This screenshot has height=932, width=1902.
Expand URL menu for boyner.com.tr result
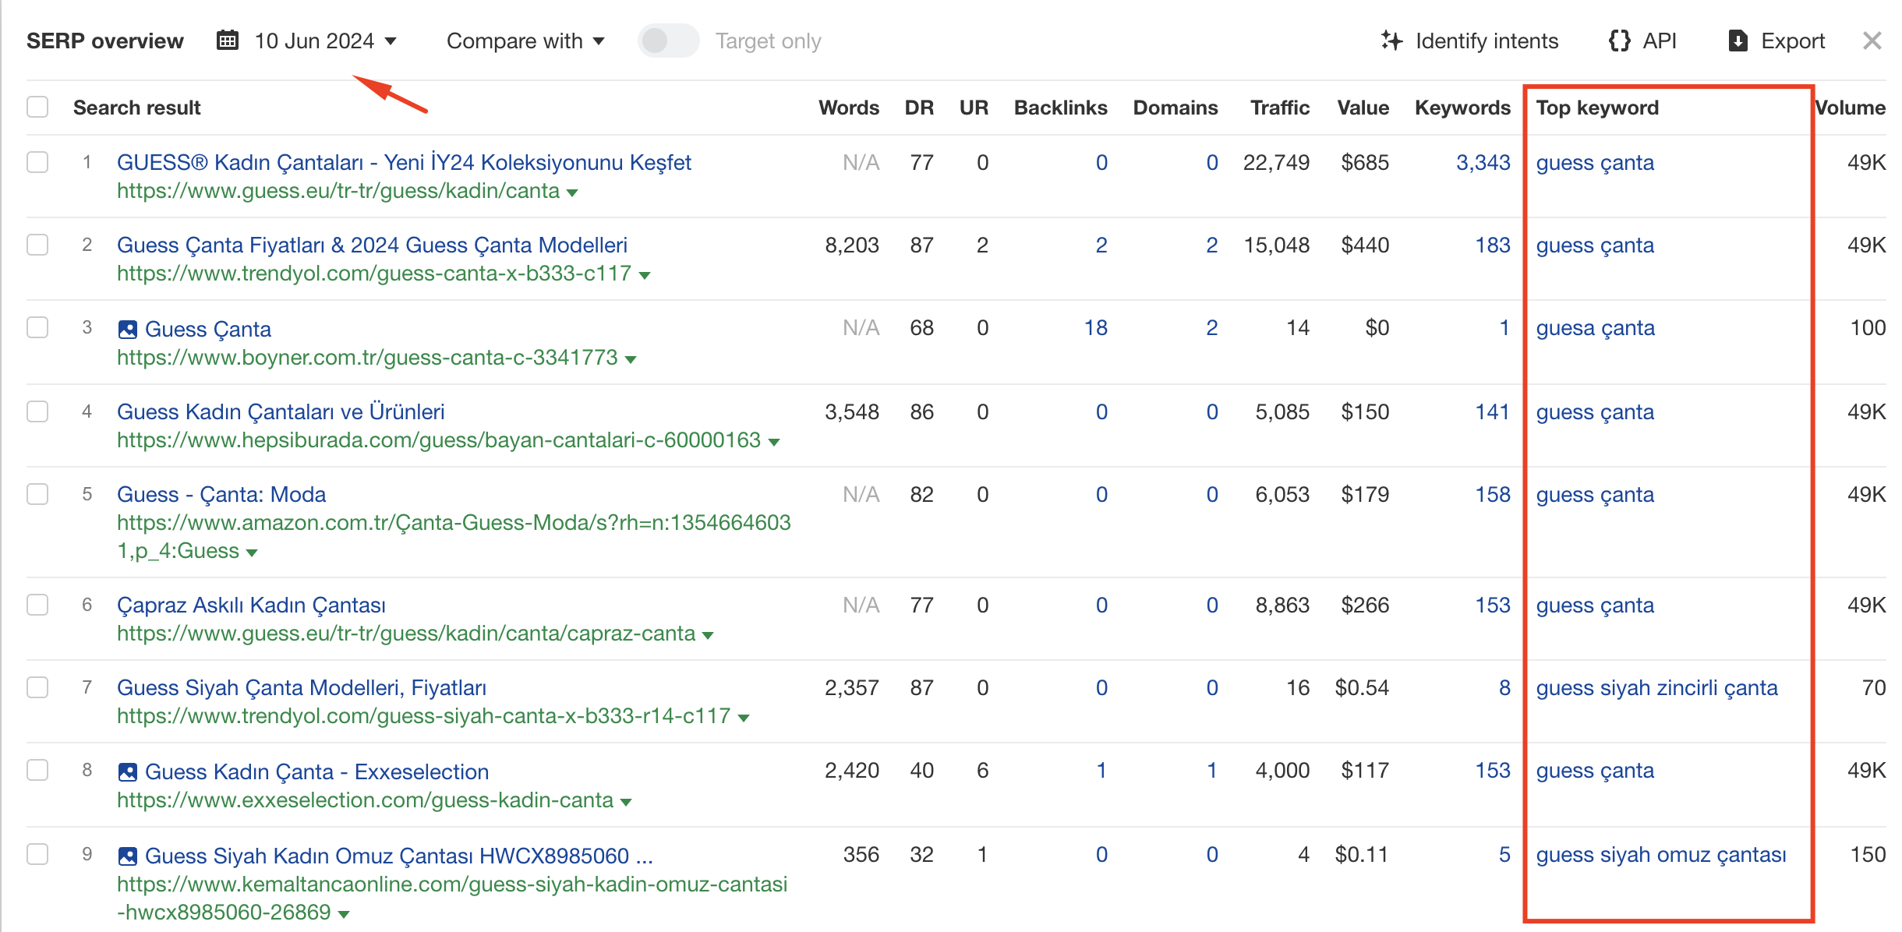631,359
